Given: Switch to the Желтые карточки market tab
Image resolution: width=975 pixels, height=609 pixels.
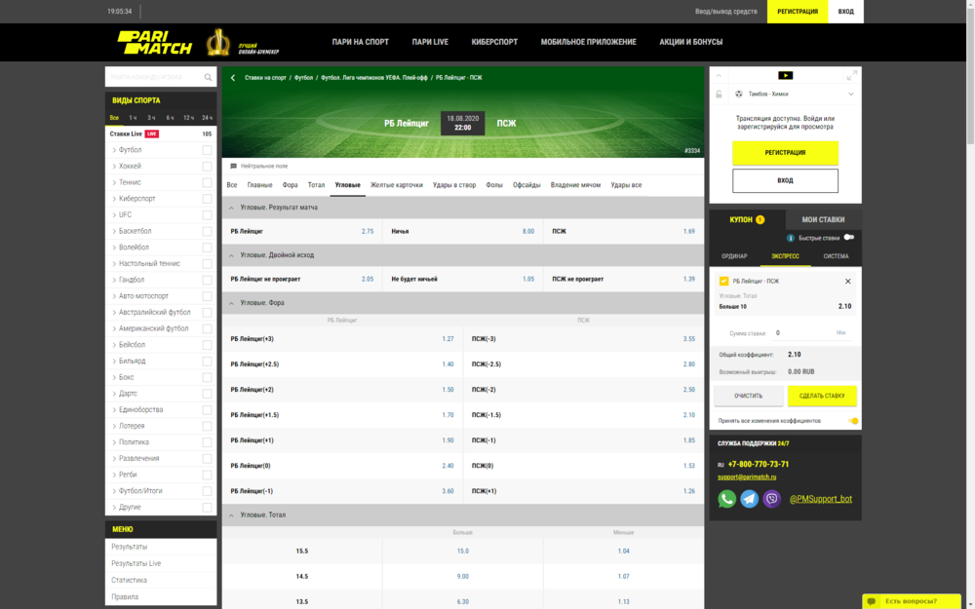Looking at the screenshot, I should (x=396, y=185).
